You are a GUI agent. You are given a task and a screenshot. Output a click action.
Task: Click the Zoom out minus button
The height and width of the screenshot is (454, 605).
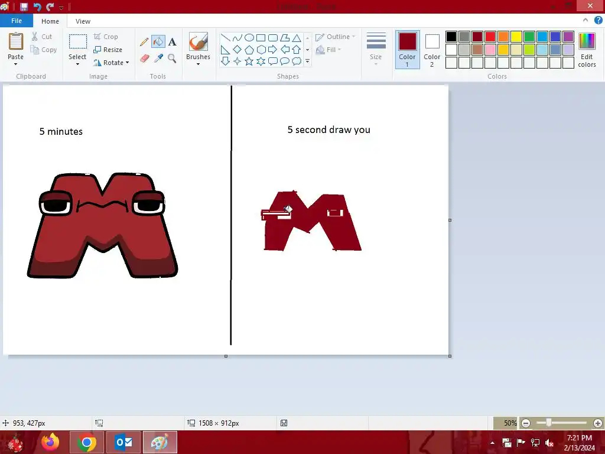click(x=525, y=423)
